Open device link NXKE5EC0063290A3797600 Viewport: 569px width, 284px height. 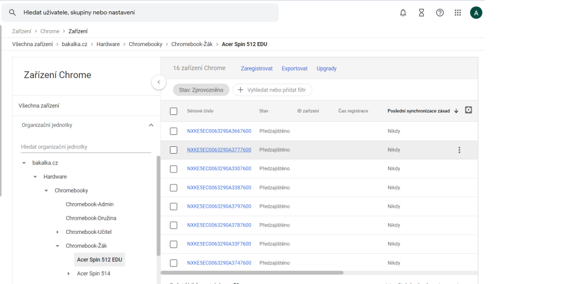click(219, 206)
